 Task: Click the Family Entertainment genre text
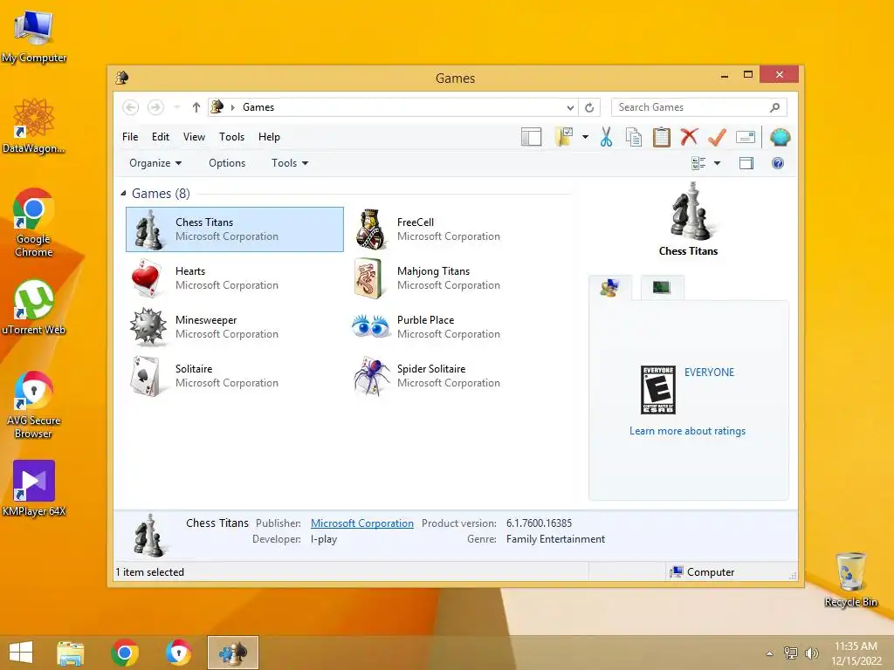[x=555, y=539]
